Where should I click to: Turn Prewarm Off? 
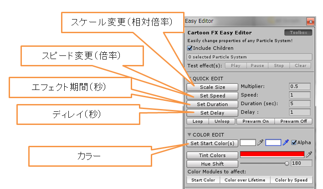coord(293,121)
